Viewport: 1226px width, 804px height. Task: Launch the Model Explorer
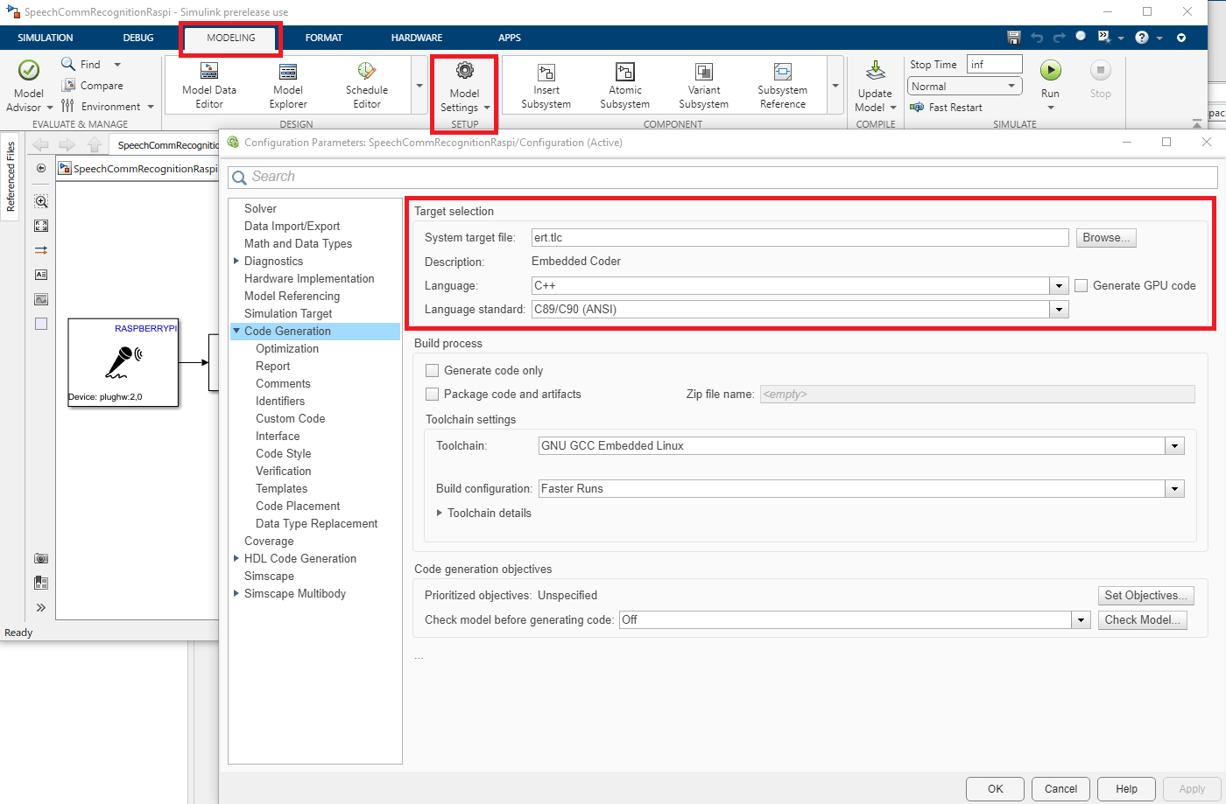(x=287, y=85)
